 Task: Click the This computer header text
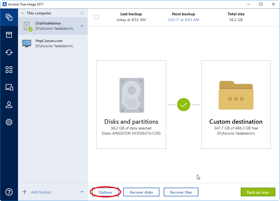click(39, 13)
